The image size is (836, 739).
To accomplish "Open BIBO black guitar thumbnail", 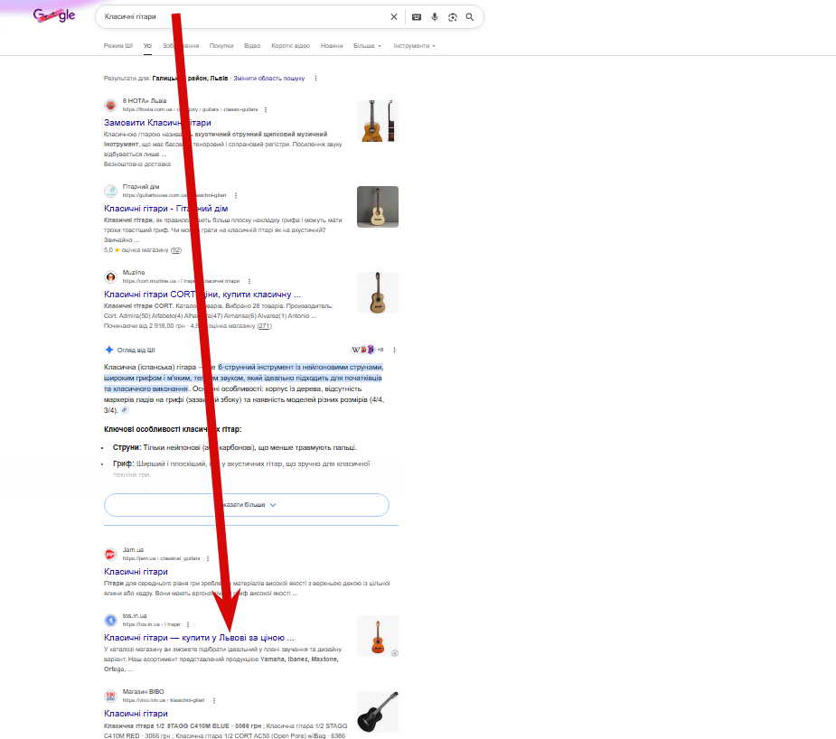I will click(378, 712).
